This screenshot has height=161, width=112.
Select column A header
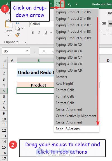coord(12,60)
